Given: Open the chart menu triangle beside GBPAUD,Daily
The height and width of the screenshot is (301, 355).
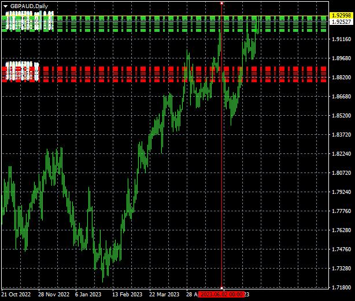Looking at the screenshot, I should (5, 6).
